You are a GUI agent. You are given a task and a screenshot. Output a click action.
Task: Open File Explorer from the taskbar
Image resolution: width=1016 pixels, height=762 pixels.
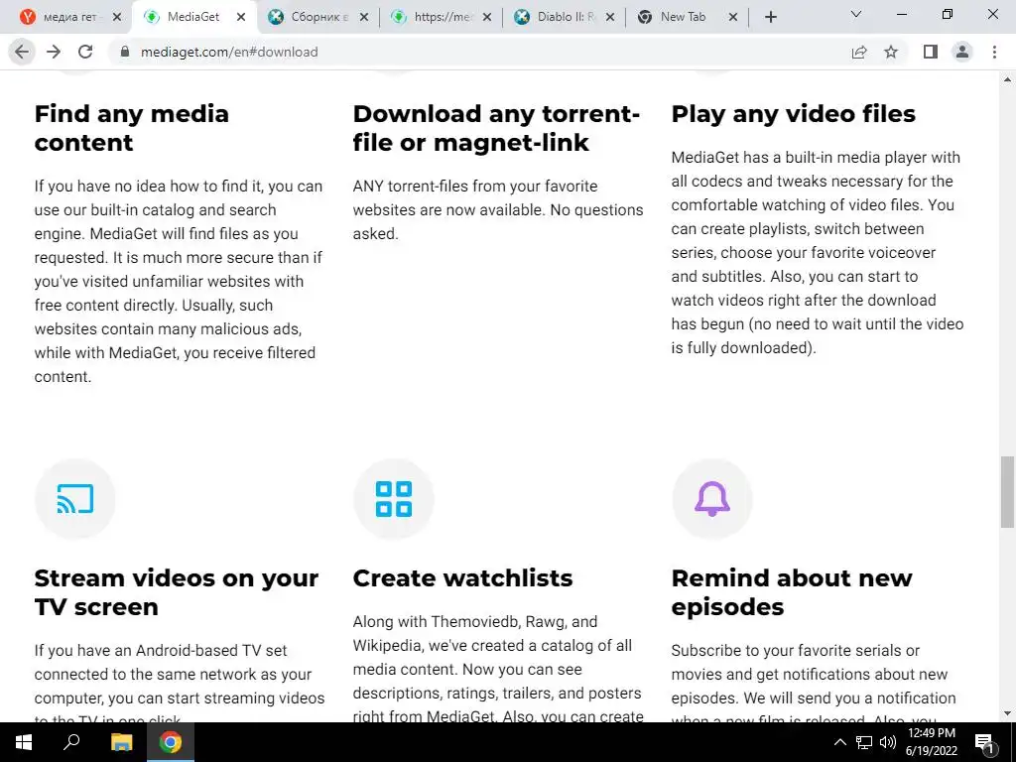point(121,742)
